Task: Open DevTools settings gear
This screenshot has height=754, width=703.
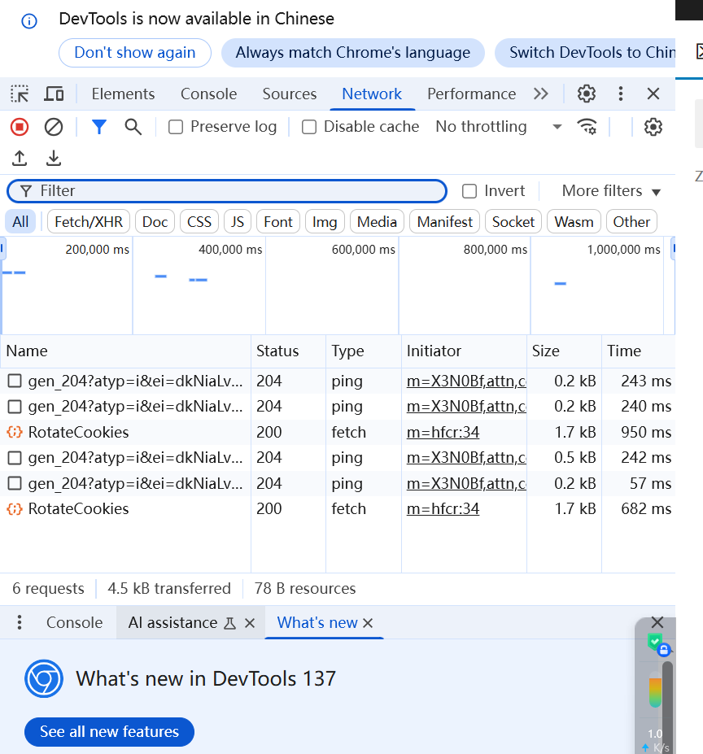Action: 587,94
